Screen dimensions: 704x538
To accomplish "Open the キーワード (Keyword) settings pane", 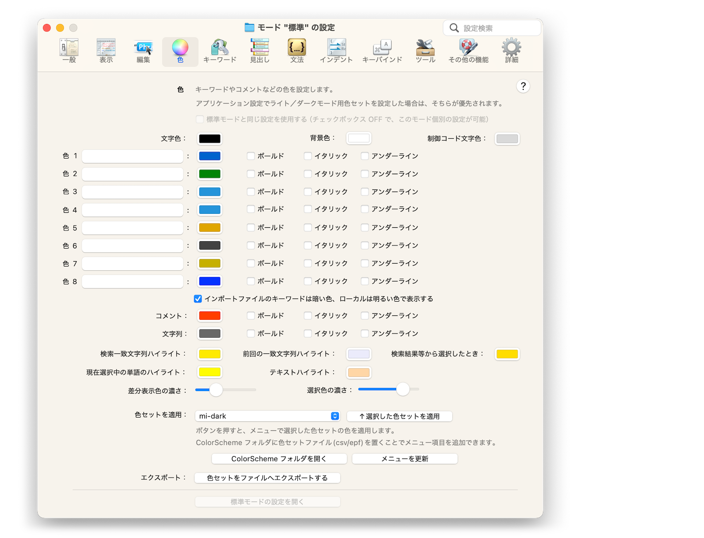I will [x=219, y=51].
